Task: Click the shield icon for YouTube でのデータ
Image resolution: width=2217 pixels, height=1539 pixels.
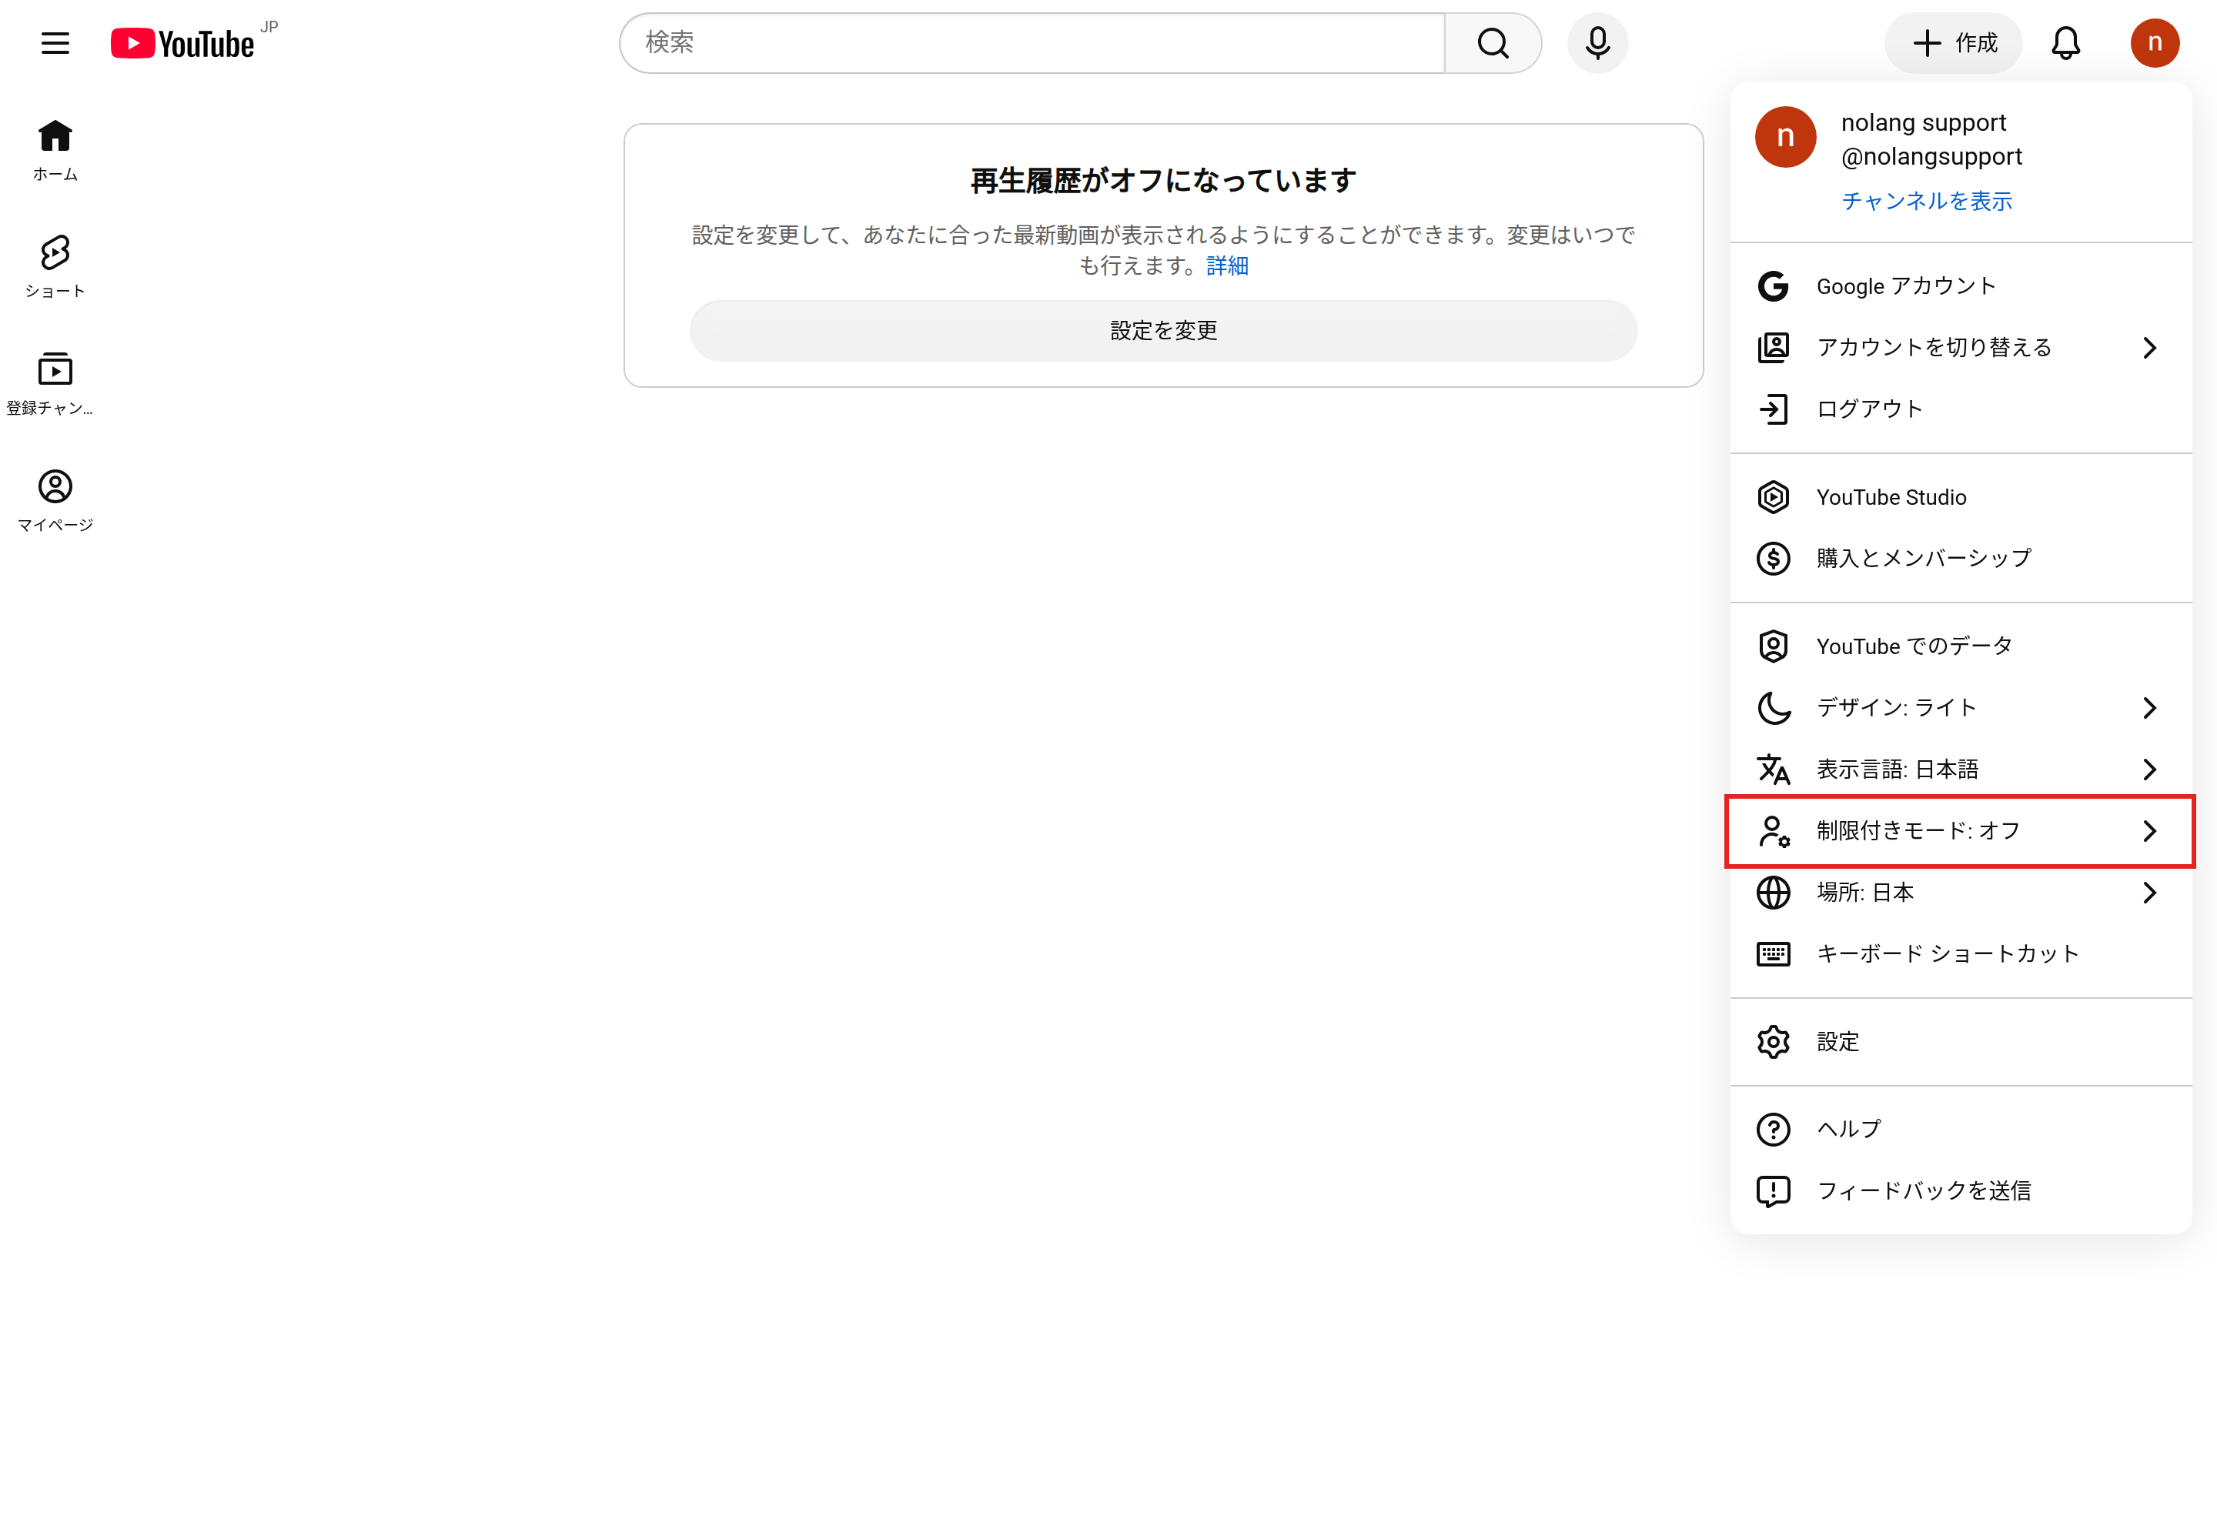Action: point(1772,646)
